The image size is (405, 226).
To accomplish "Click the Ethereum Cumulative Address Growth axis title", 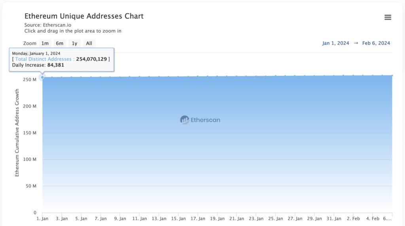I will tap(17, 133).
